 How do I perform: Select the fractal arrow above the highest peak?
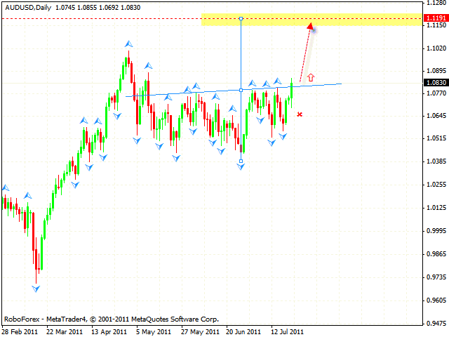point(128,44)
